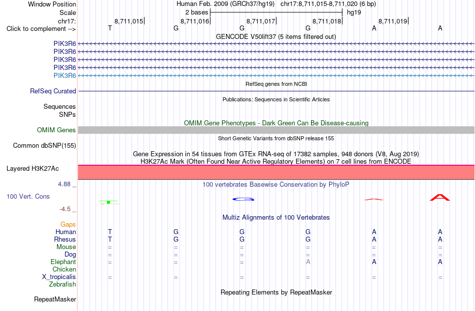Image resolution: width=475 pixels, height=311 pixels.
Task: Click the OMIM Genes track label
Action: (x=56, y=130)
